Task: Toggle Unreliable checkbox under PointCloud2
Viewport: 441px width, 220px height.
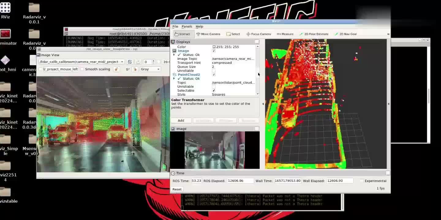Action: [214, 86]
